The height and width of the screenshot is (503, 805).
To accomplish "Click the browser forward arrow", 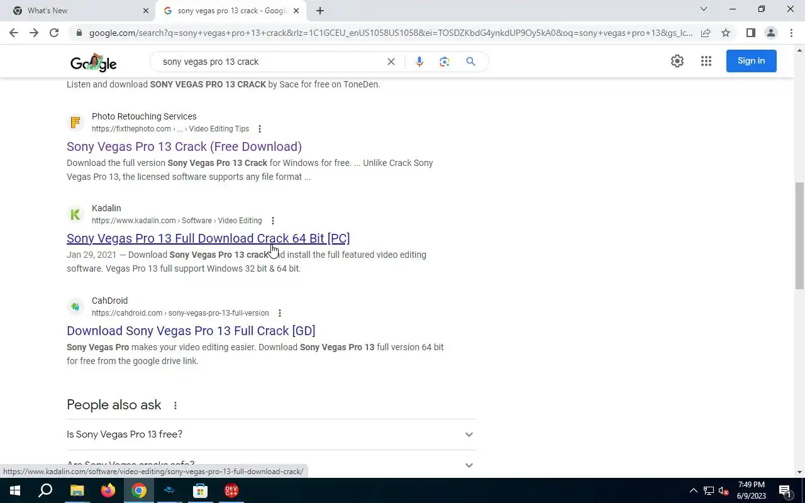I will 34,33.
